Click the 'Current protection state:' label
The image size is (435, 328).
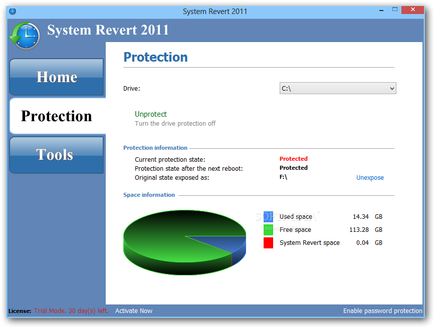click(170, 159)
